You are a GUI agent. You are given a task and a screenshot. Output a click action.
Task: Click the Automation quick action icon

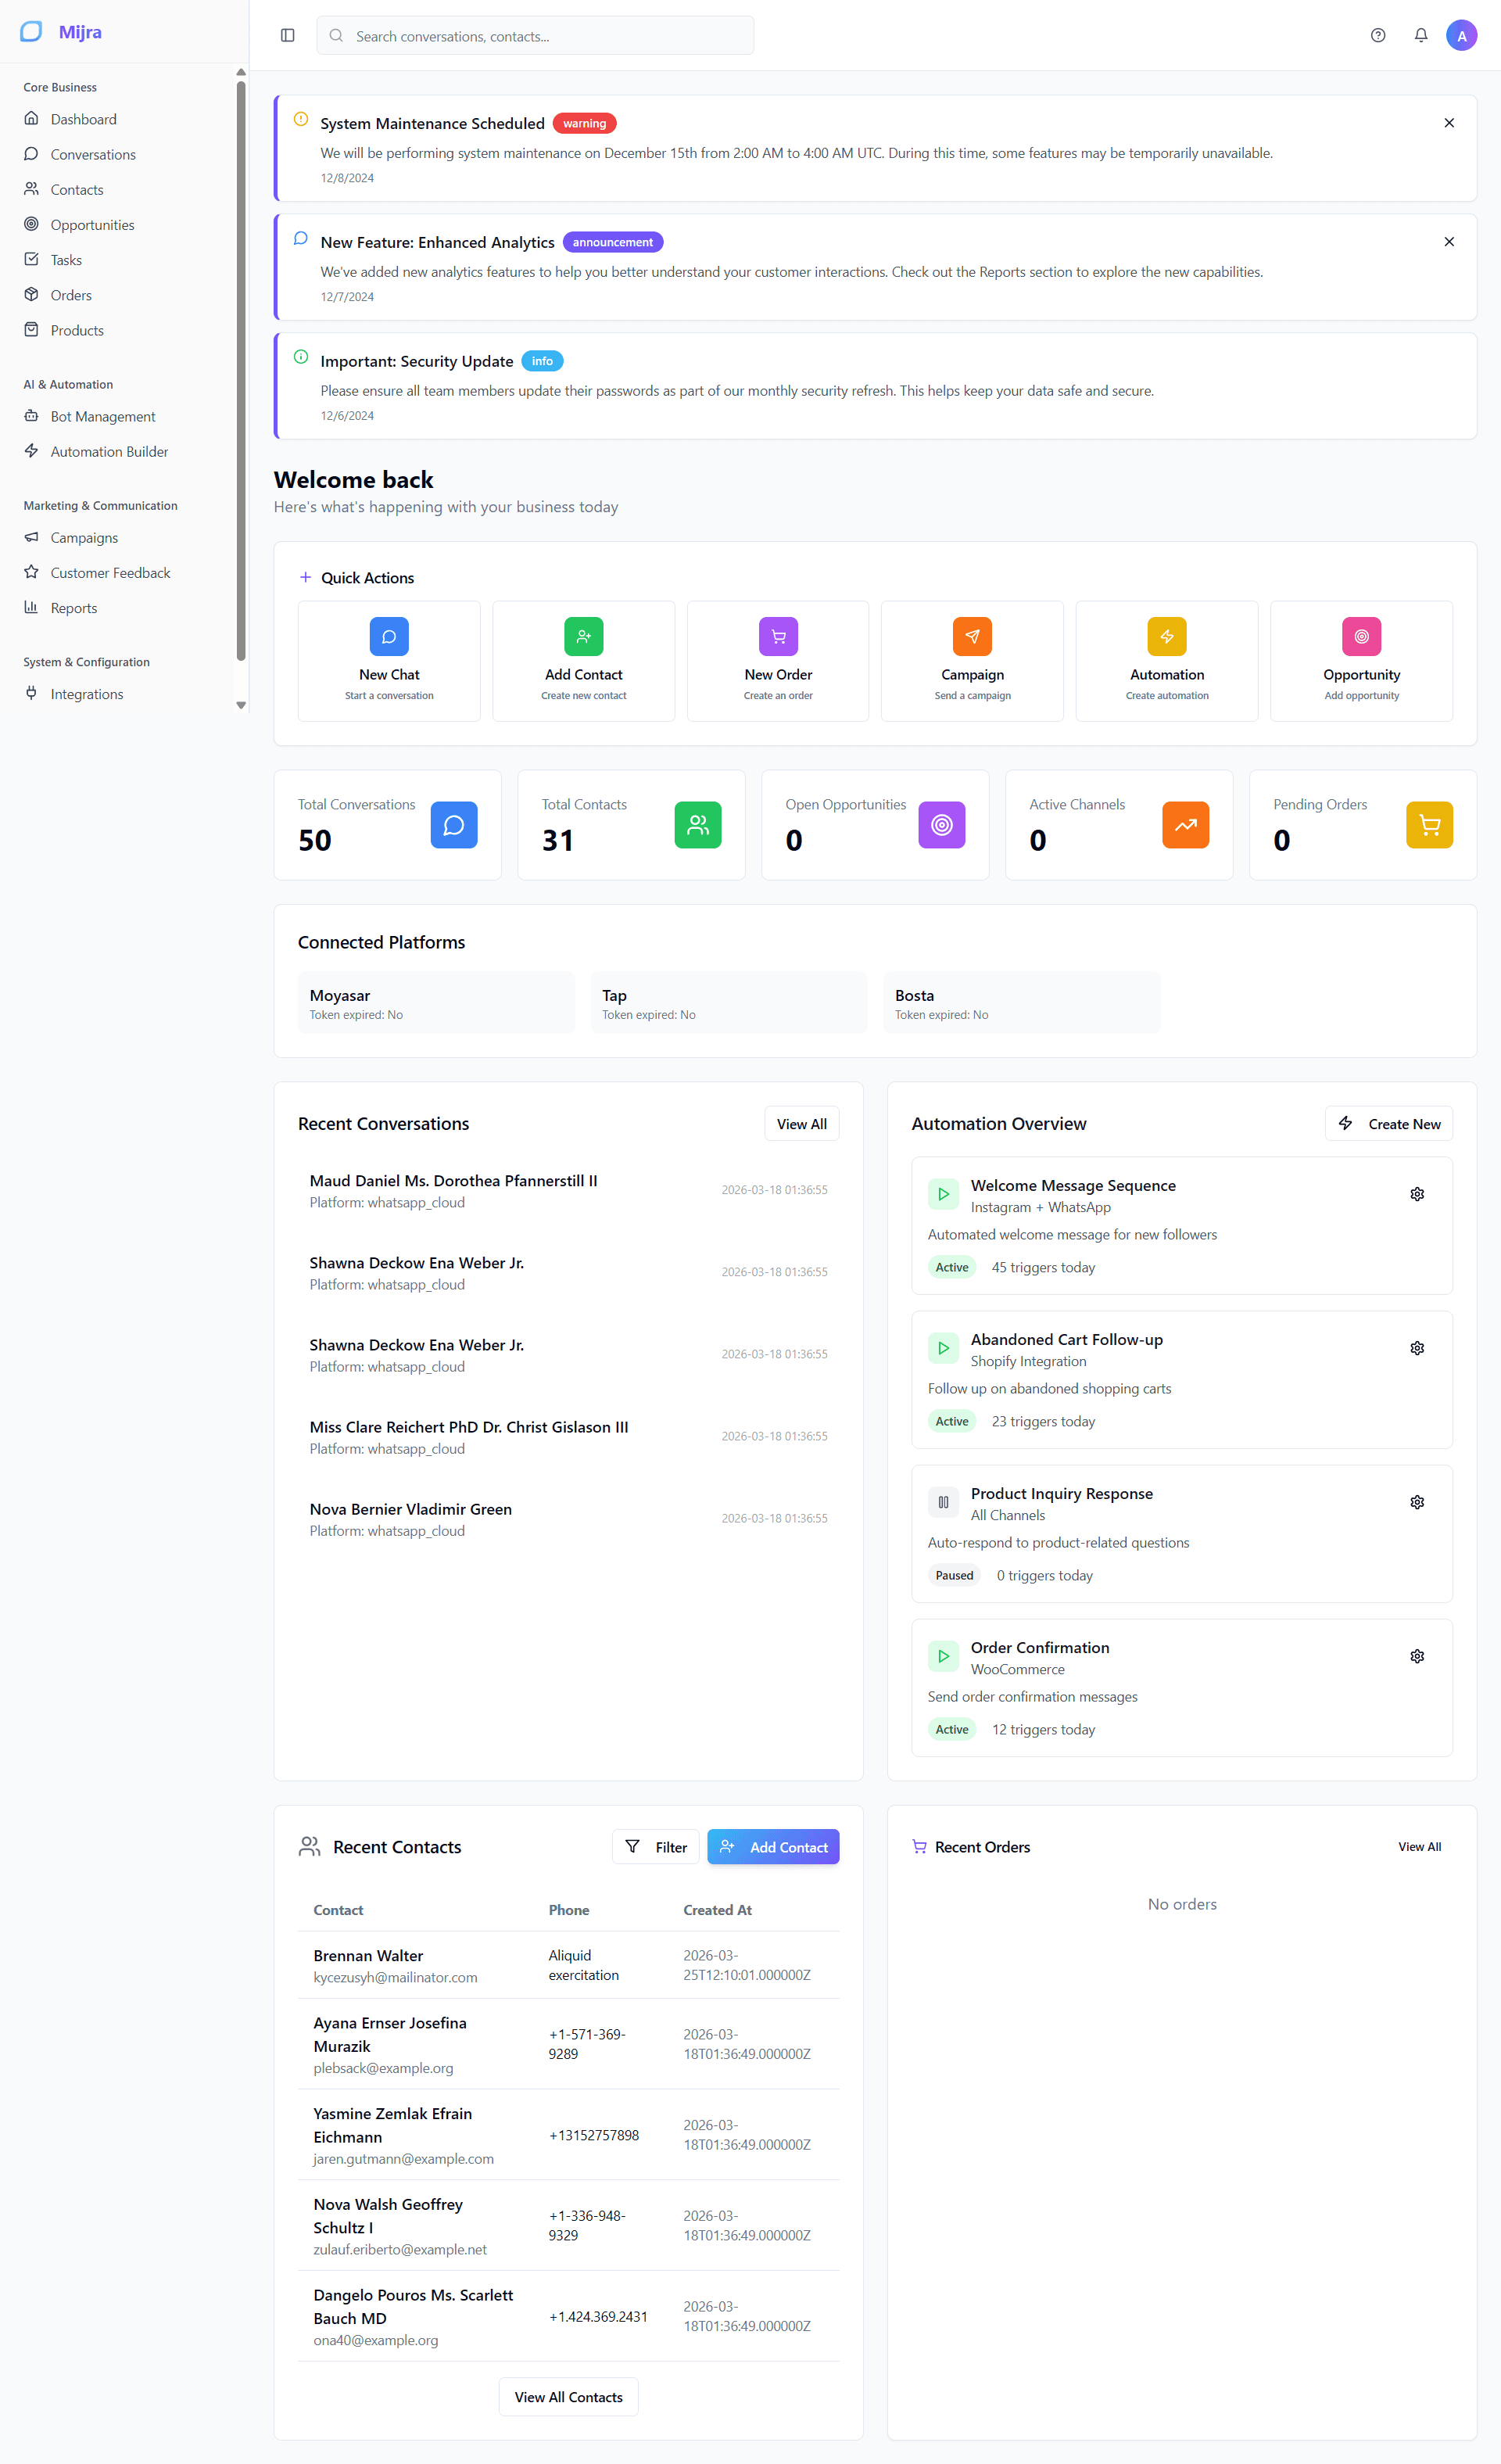(1166, 637)
